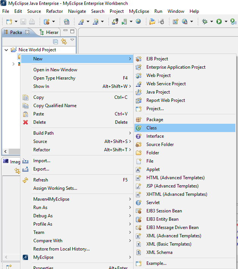This screenshot has width=238, height=269.
Task: Choose Copy Qualified Name
Action: click(77, 106)
